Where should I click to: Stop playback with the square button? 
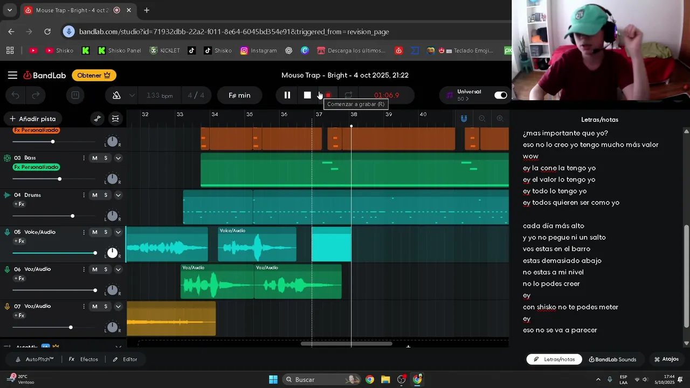[307, 95]
